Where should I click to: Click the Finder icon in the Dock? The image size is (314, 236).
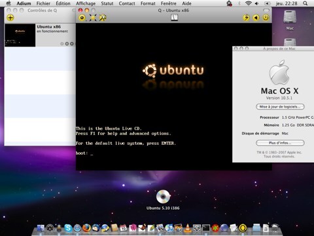pos(41,228)
